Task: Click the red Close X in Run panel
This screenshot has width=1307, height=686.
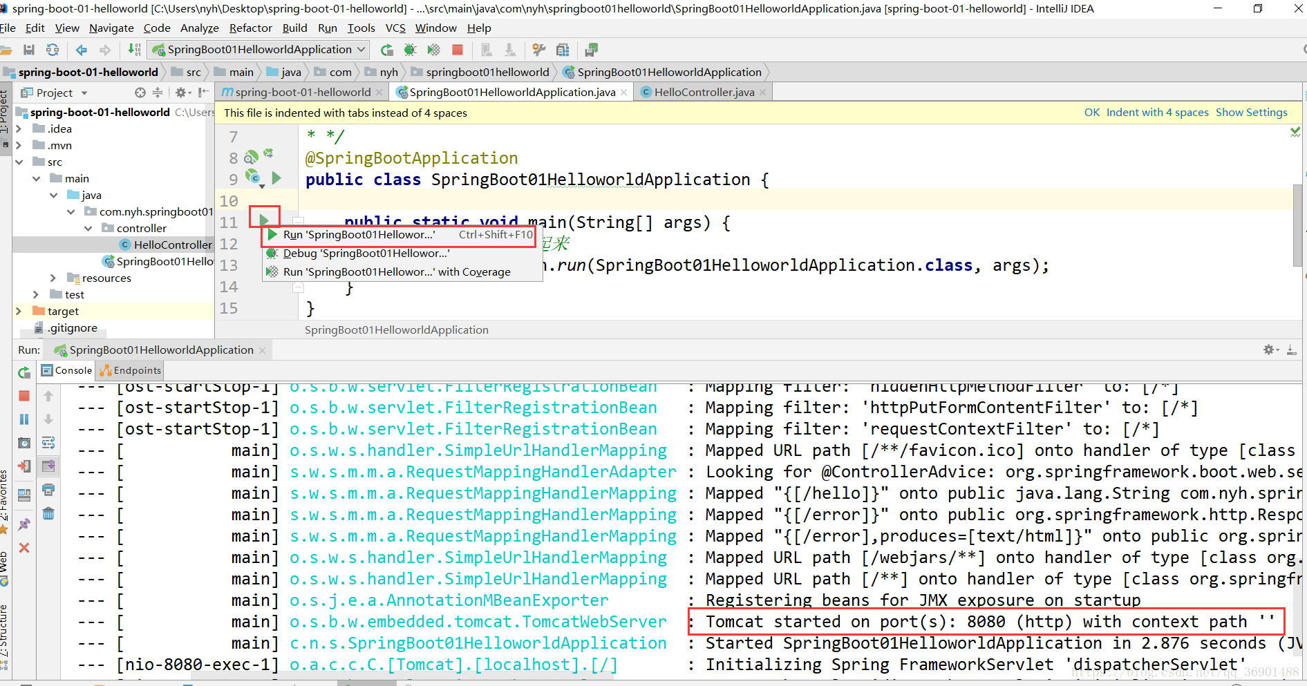Action: click(x=24, y=548)
